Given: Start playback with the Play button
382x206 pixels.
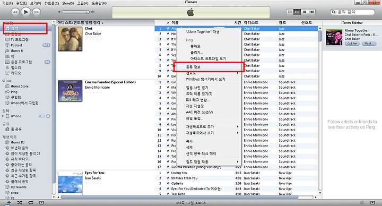Looking at the screenshot, I should click(25, 12).
